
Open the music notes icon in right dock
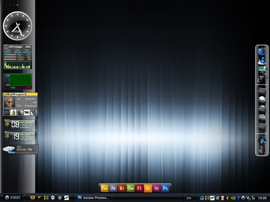(x=262, y=140)
